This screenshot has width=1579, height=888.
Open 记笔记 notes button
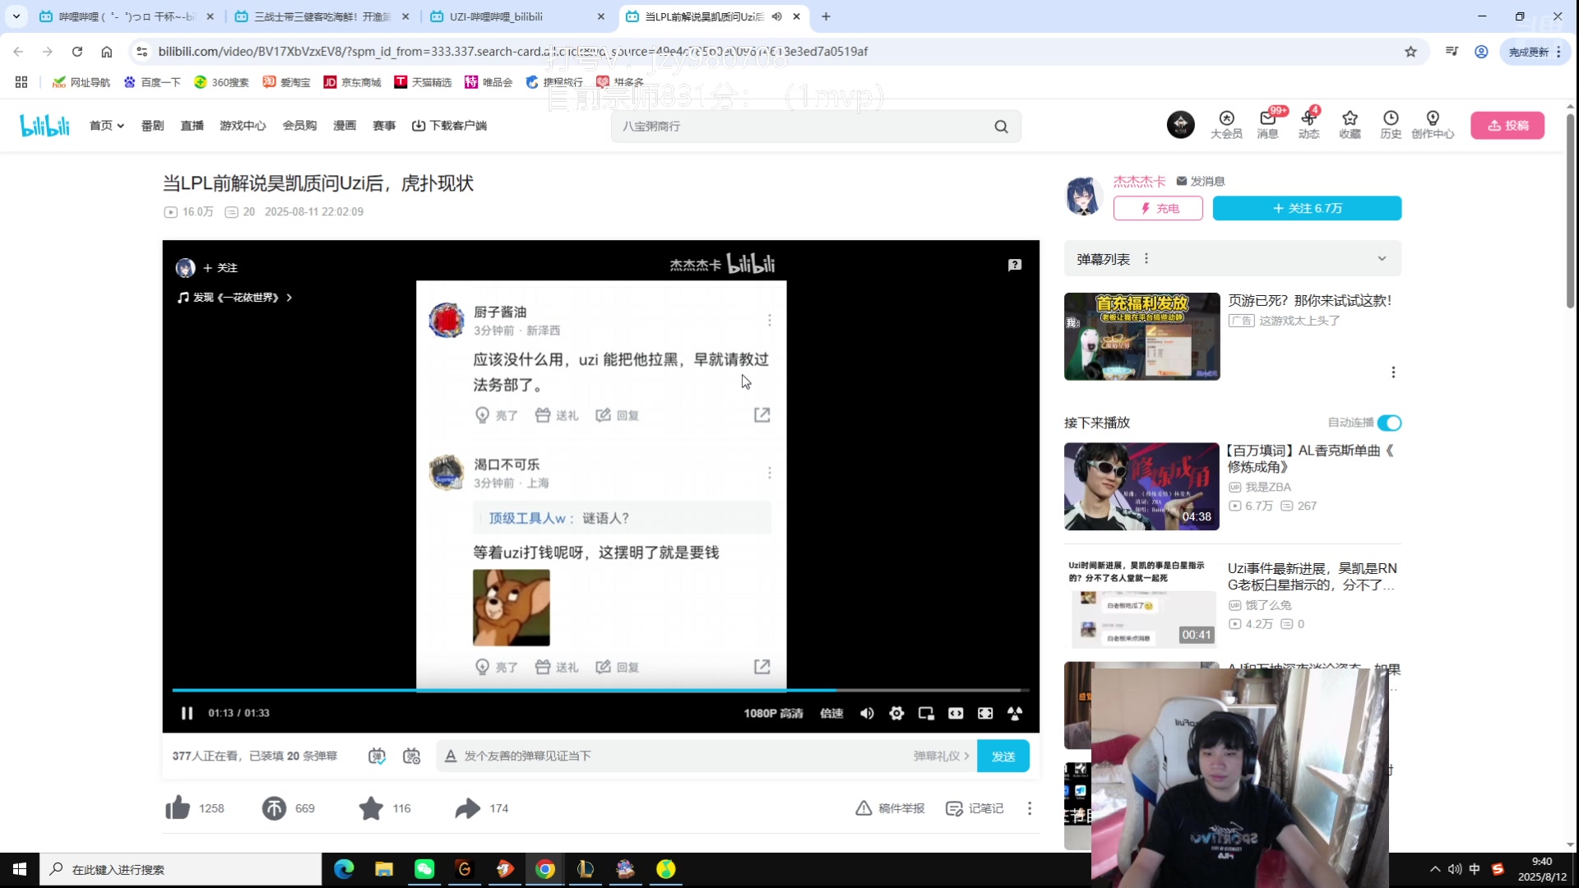[975, 808]
